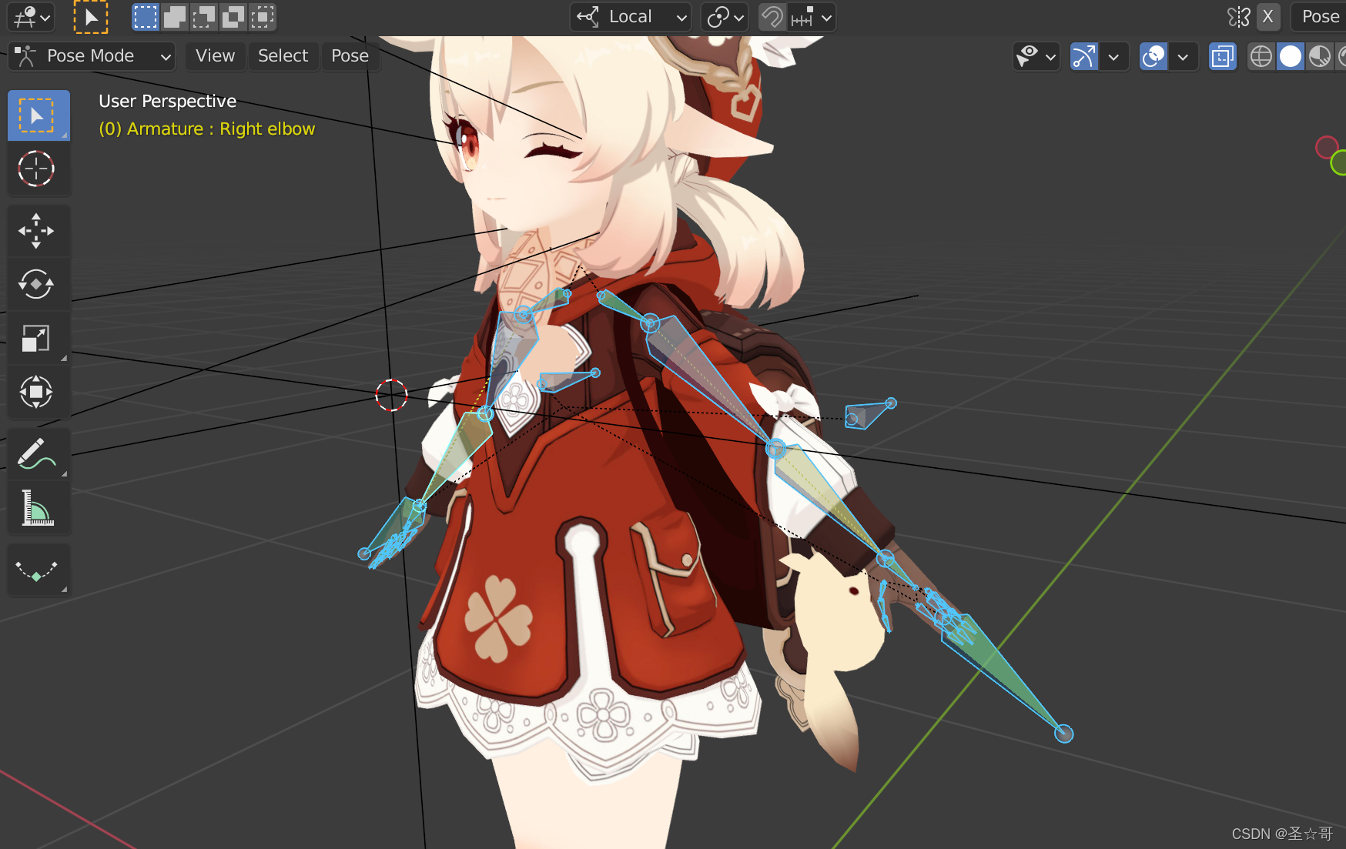Set selection mode to Extend
This screenshot has width=1346, height=849.
coord(175,17)
